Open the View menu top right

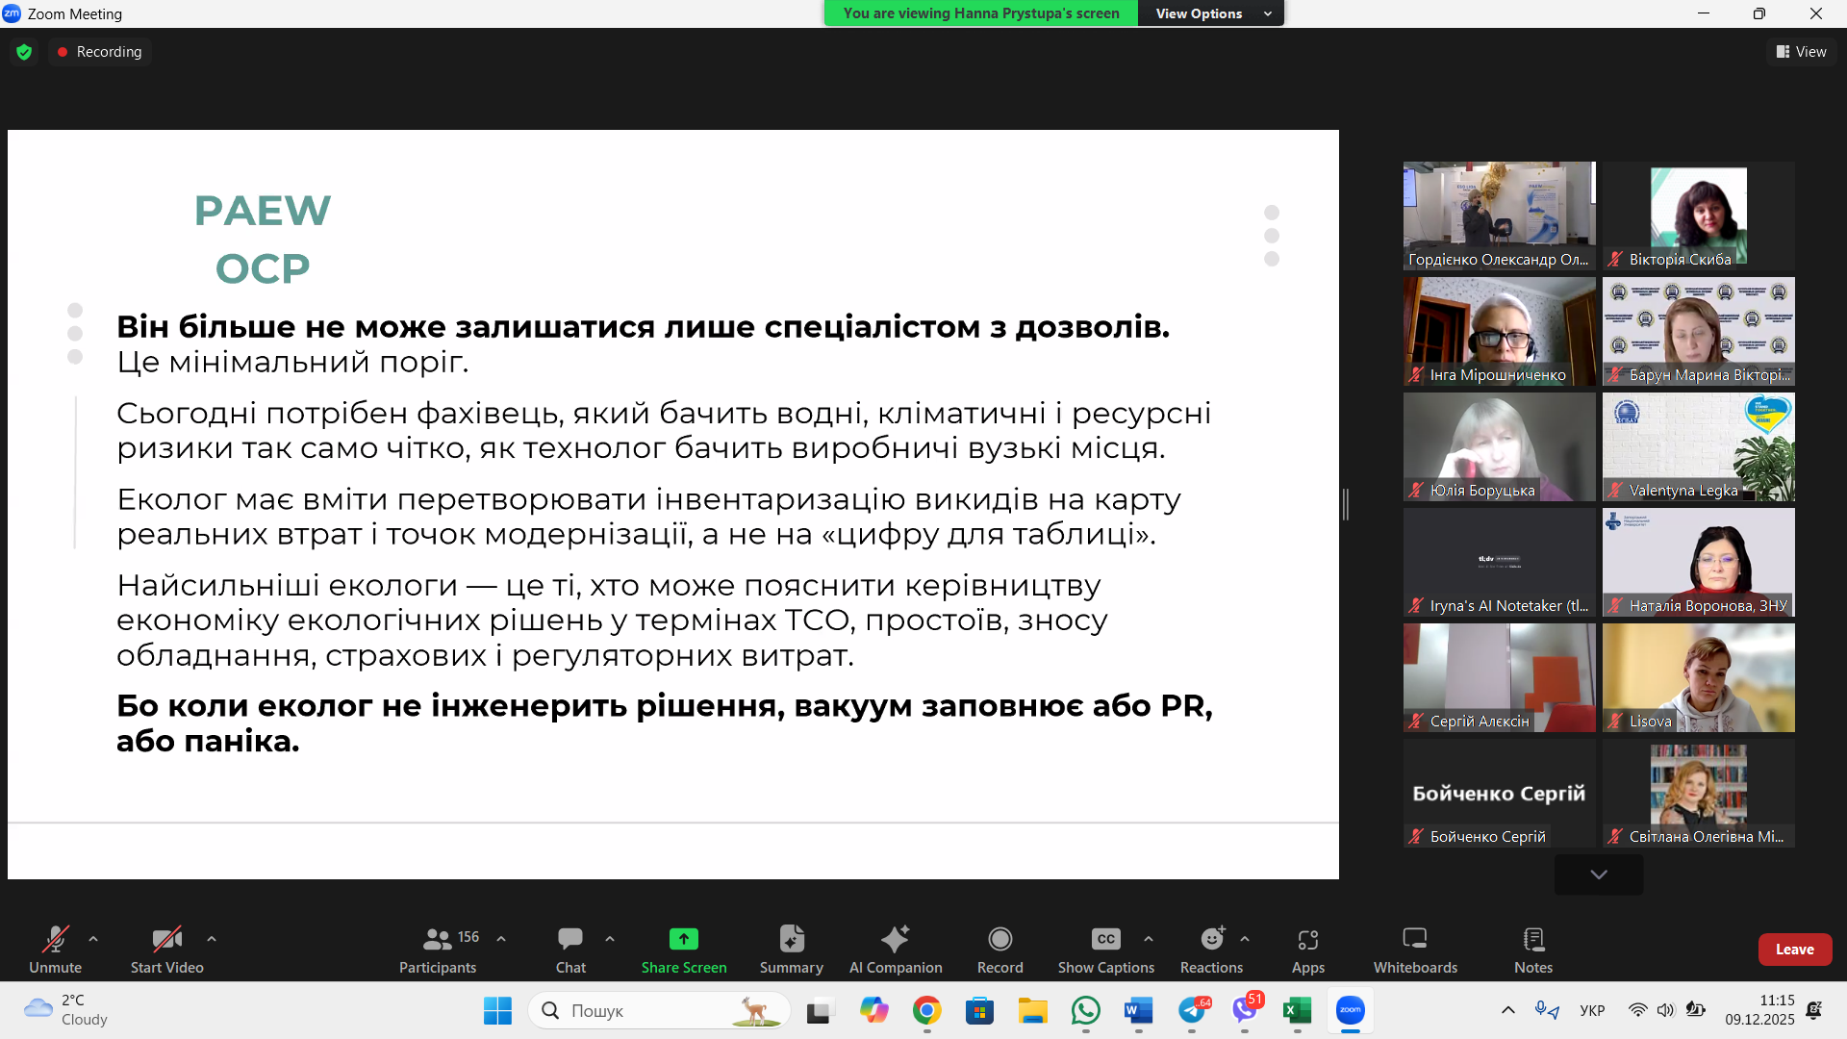pyautogui.click(x=1801, y=52)
